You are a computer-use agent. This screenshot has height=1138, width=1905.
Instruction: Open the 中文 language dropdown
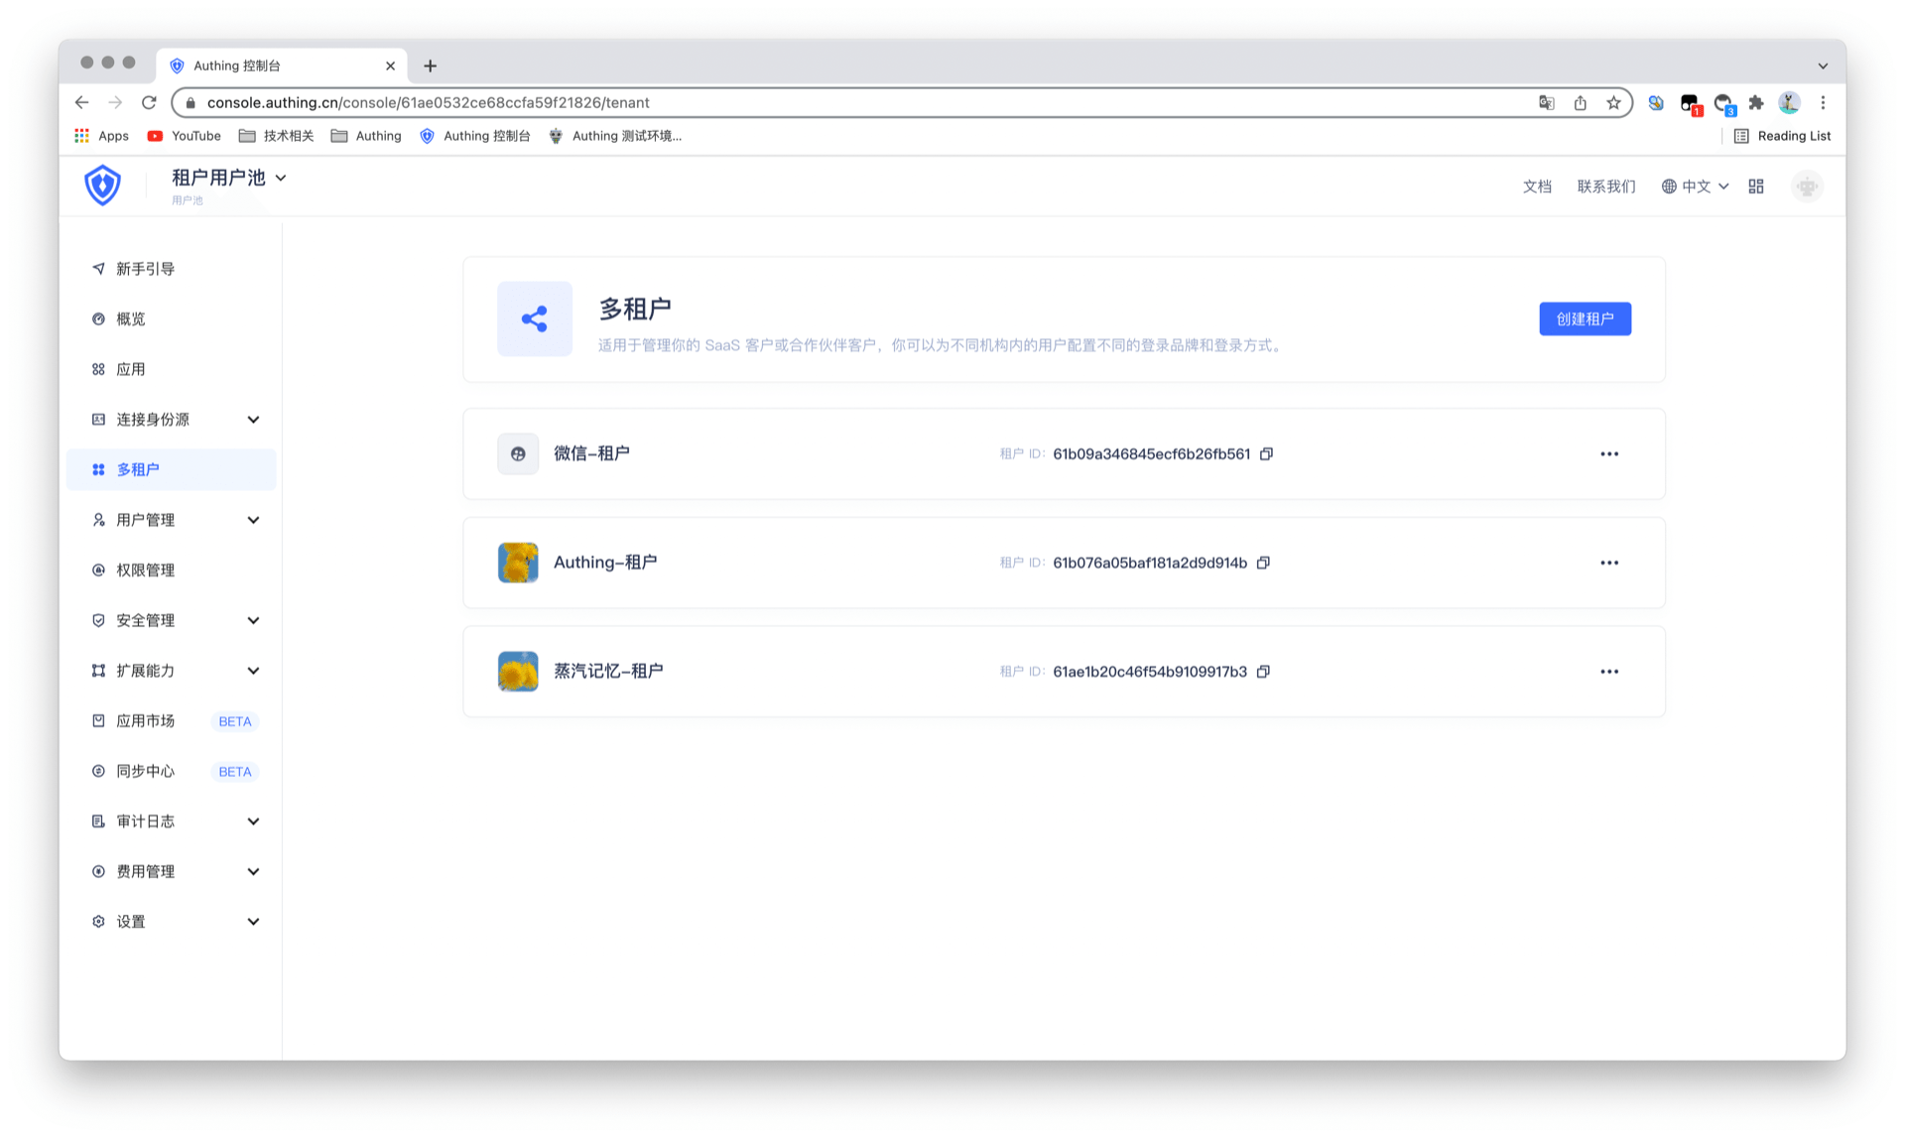1696,187
